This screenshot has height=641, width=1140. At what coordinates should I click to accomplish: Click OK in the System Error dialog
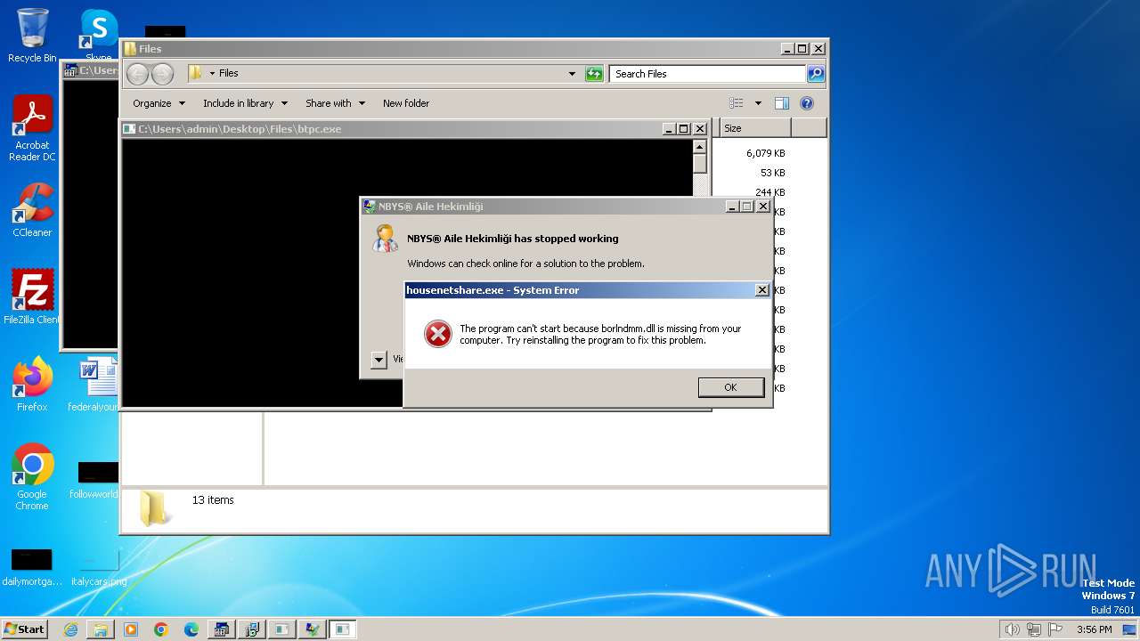click(730, 387)
